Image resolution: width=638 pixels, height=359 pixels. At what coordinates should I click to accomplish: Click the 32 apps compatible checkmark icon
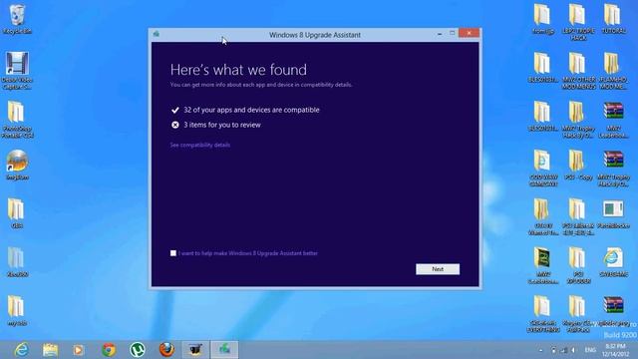coord(175,110)
